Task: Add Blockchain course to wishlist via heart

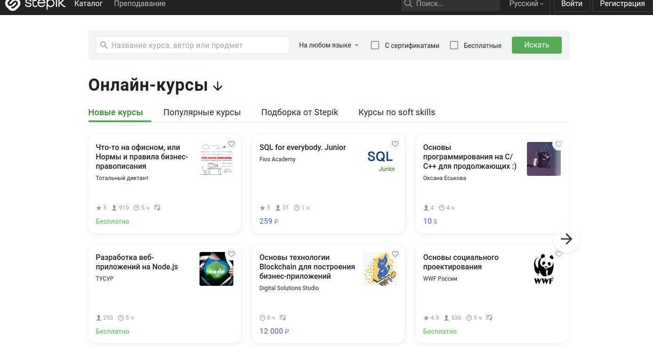Action: (x=395, y=254)
